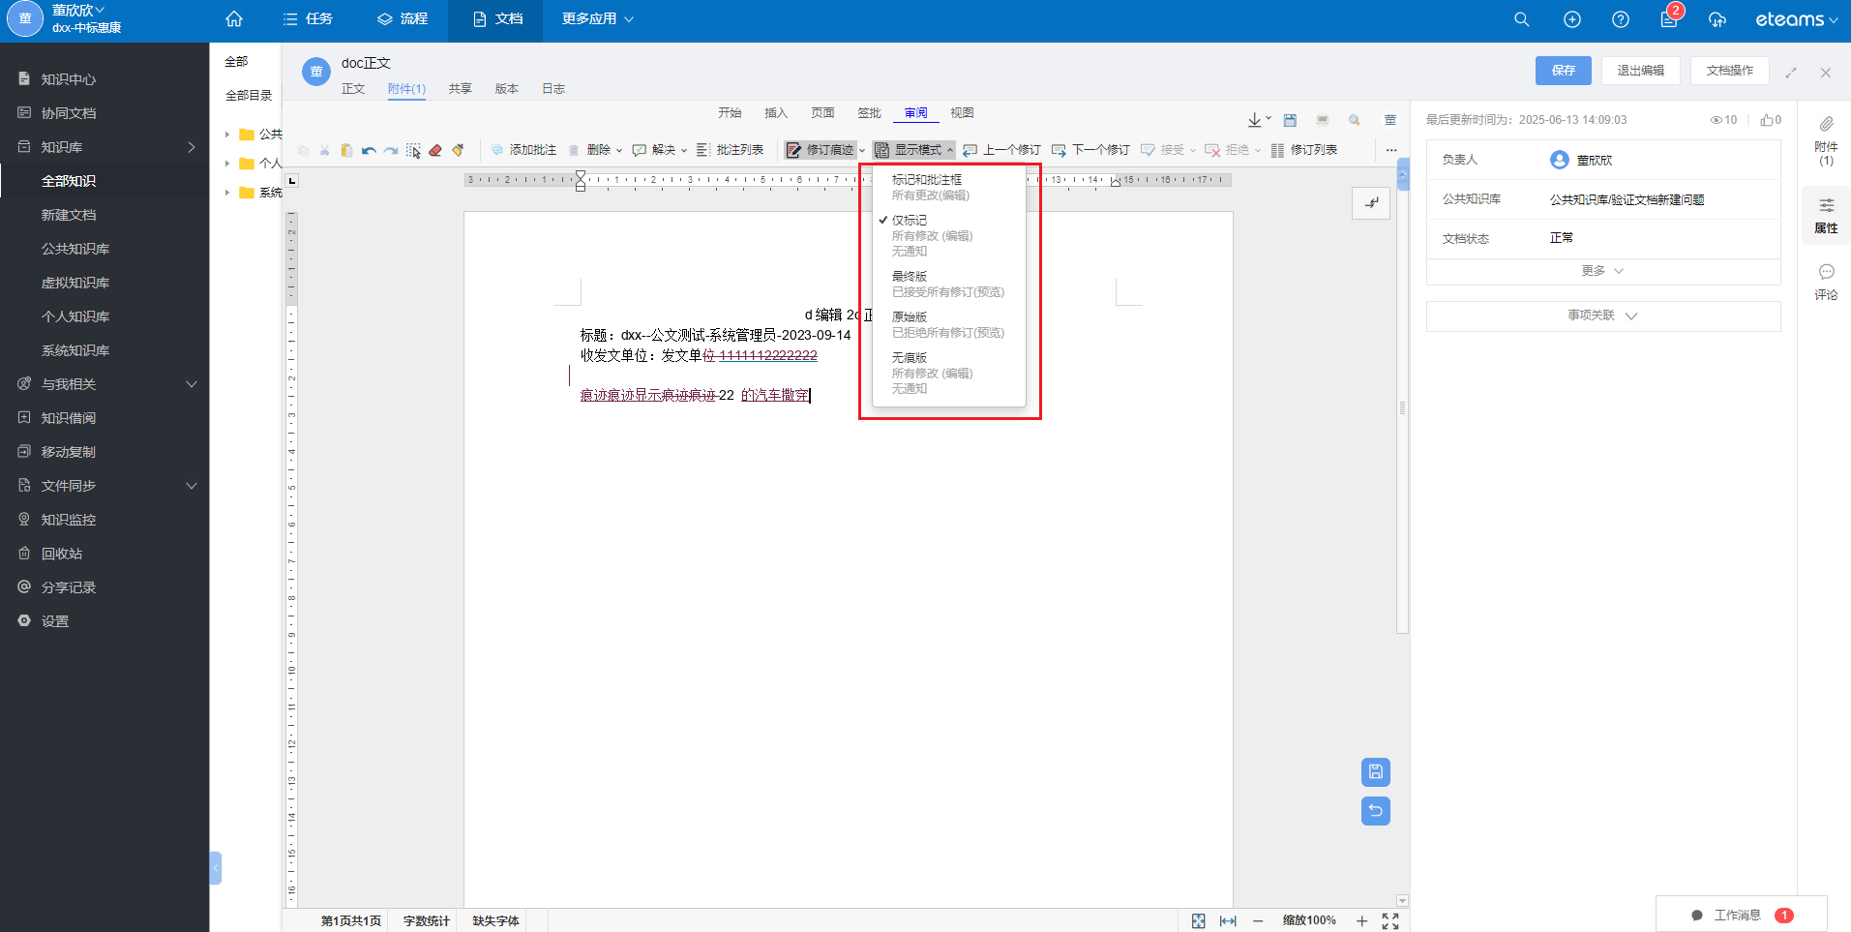
Task: Click 下一个修订 button
Action: (1090, 150)
